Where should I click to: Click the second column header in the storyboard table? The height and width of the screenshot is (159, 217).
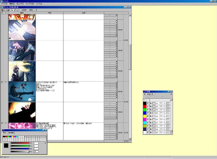50,13
